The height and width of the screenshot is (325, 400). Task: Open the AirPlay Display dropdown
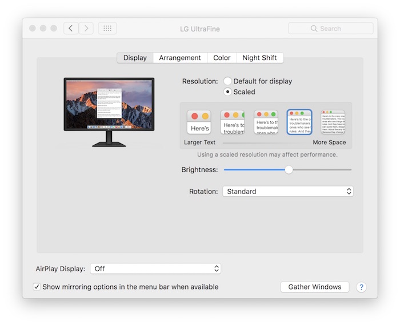tap(155, 268)
